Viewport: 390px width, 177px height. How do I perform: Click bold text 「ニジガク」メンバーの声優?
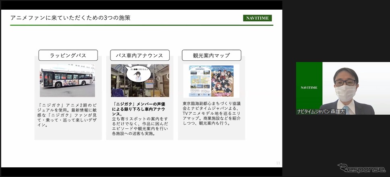click(x=139, y=104)
